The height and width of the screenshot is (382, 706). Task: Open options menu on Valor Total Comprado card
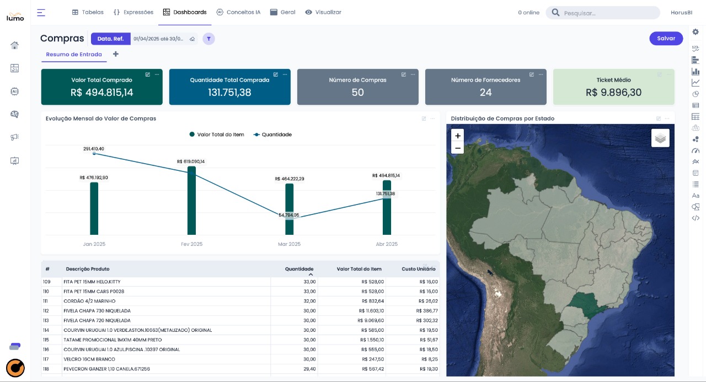(x=157, y=74)
